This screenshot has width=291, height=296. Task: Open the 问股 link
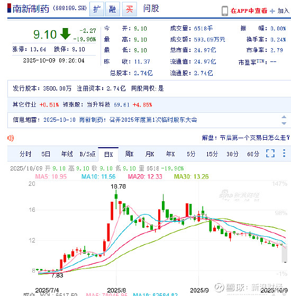tap(151, 8)
